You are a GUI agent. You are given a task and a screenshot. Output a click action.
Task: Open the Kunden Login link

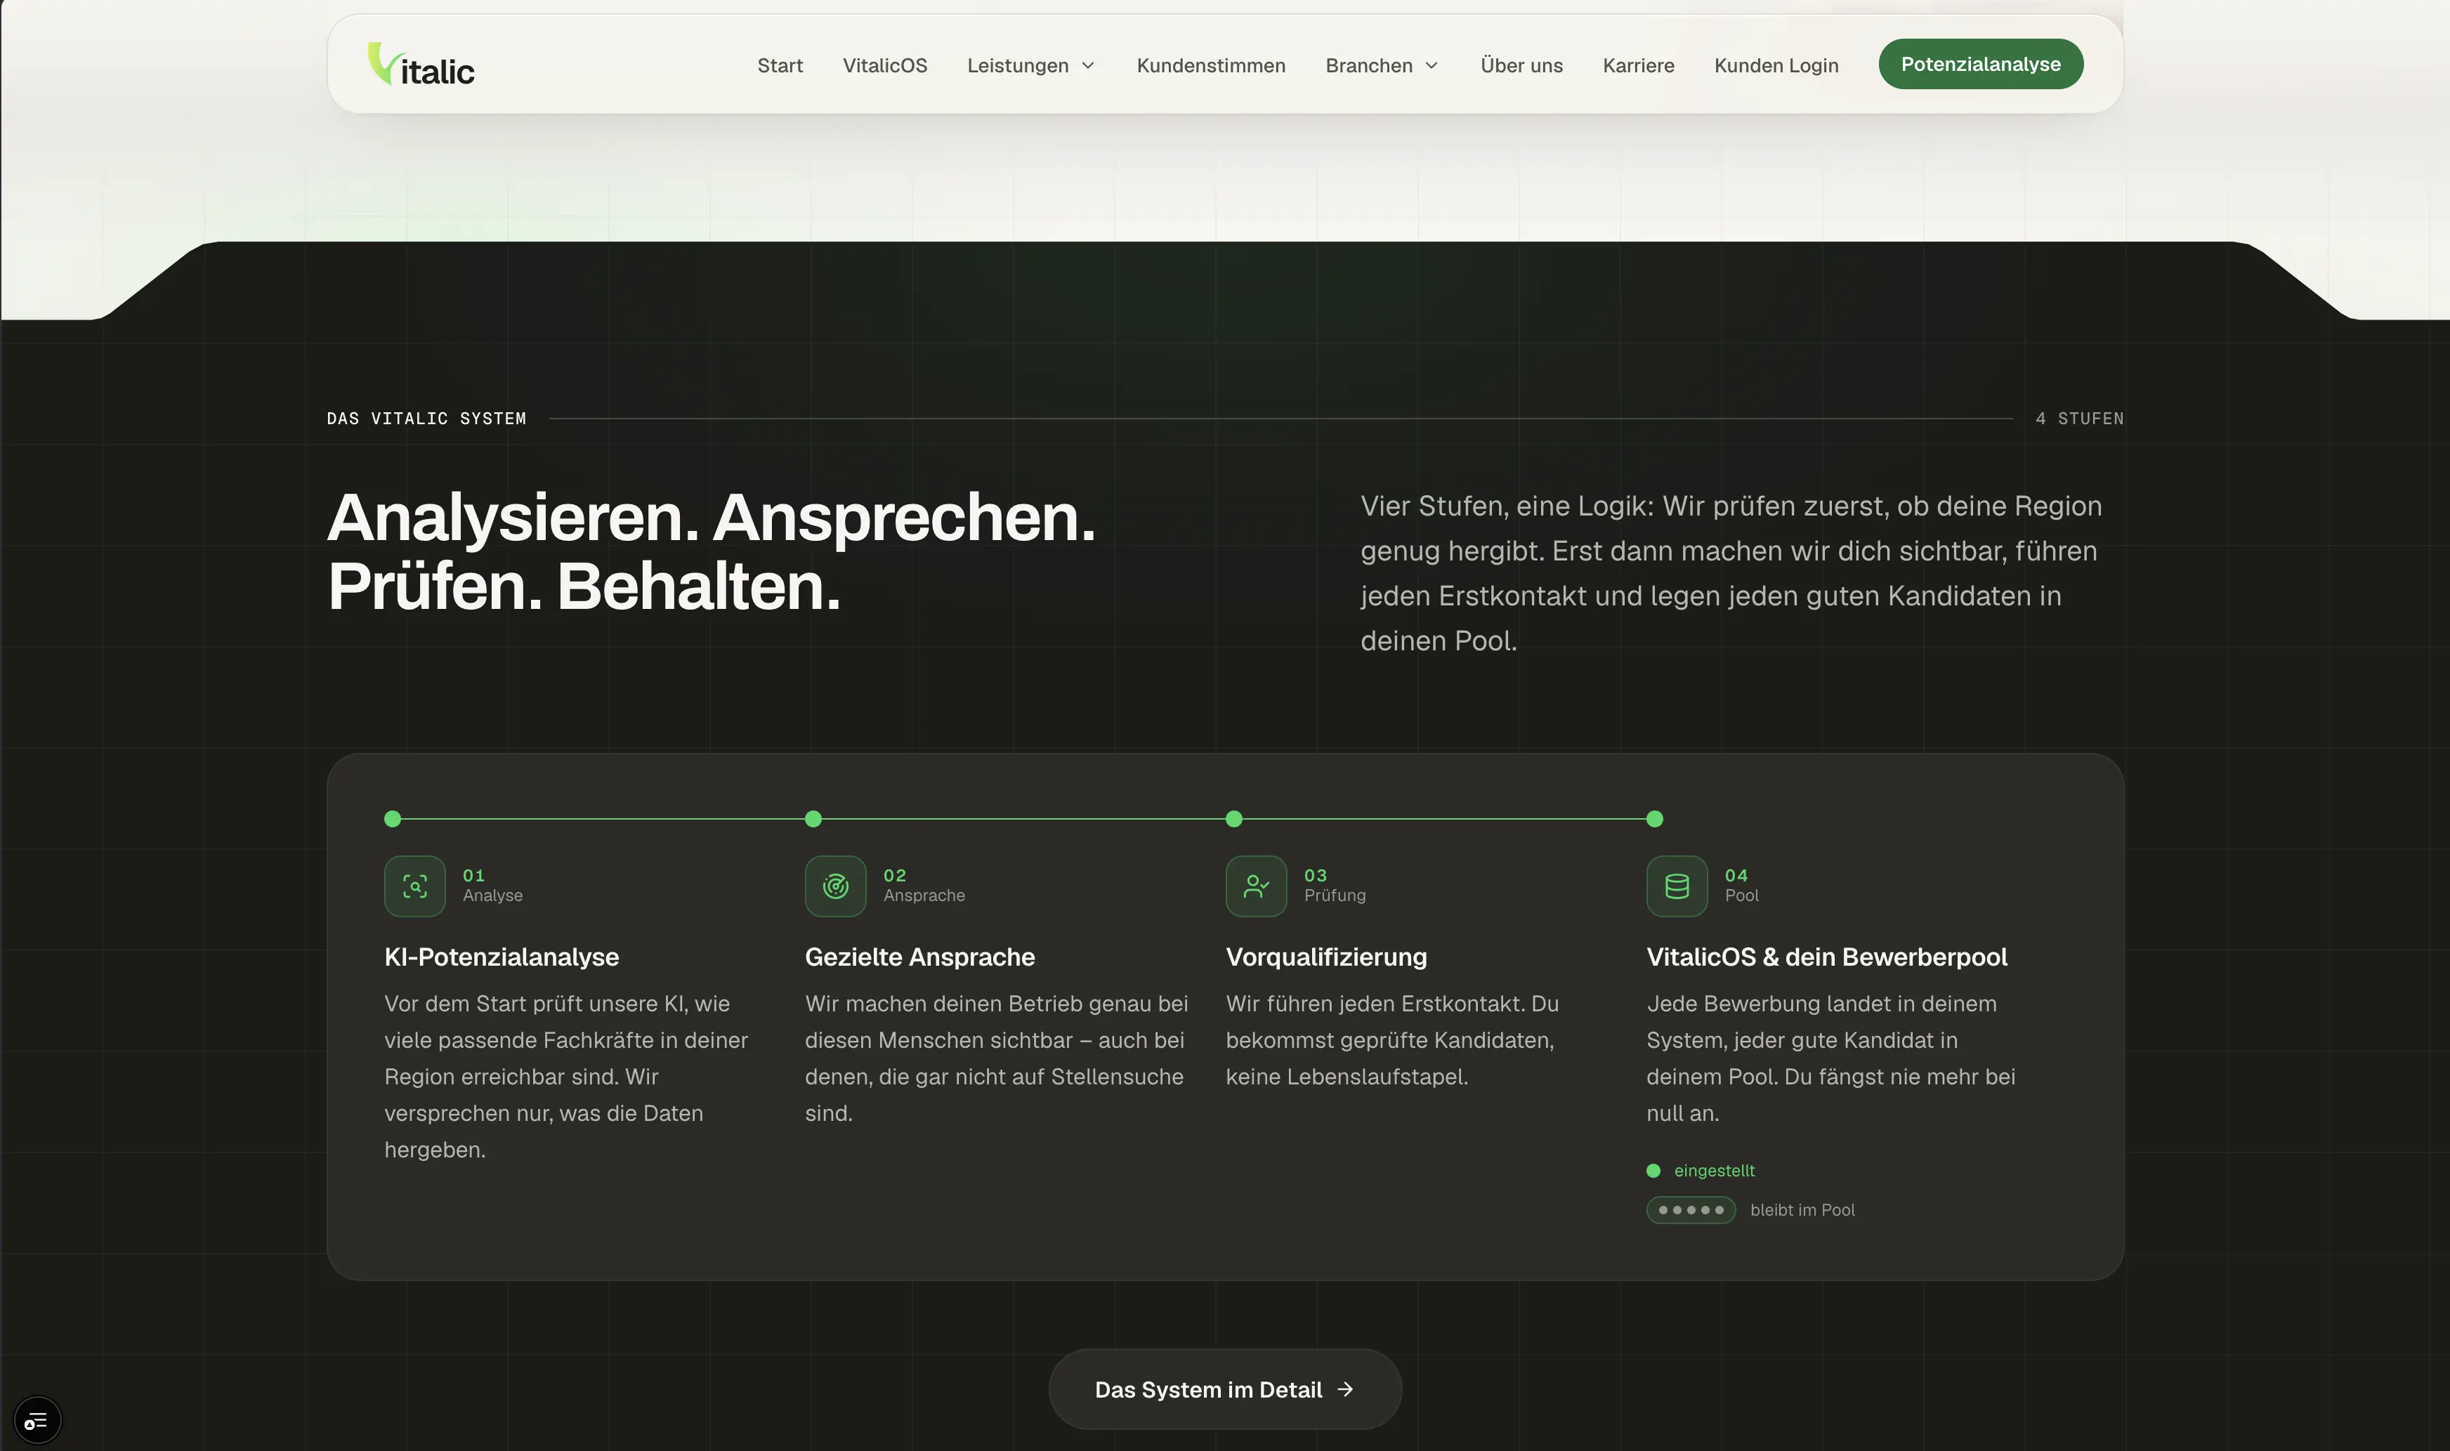pyautogui.click(x=1776, y=65)
